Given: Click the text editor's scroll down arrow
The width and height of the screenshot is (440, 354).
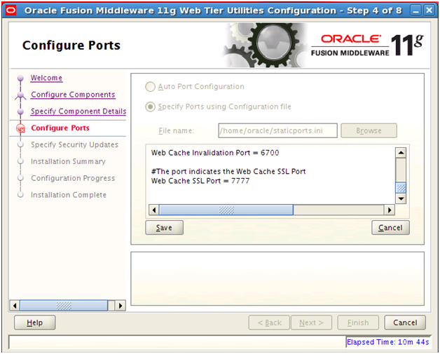Looking at the screenshot, I should (401, 199).
